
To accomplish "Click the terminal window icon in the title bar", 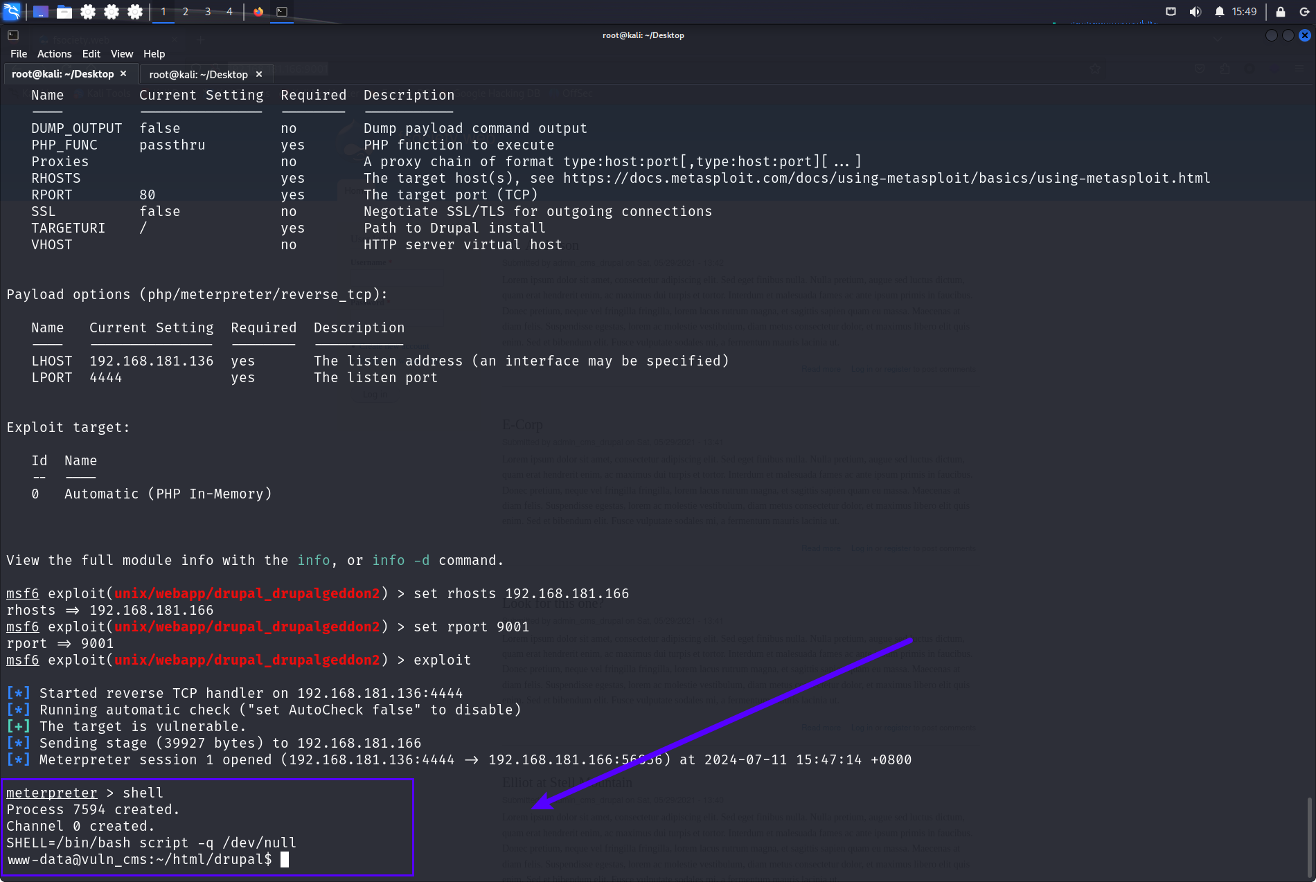I will pyautogui.click(x=12, y=35).
